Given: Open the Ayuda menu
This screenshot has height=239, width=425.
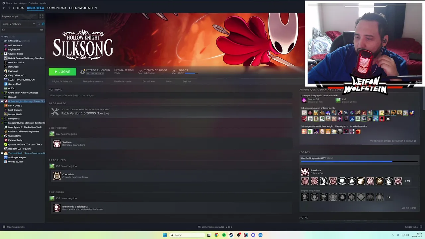Looking at the screenshot, I should pyautogui.click(x=43, y=3).
